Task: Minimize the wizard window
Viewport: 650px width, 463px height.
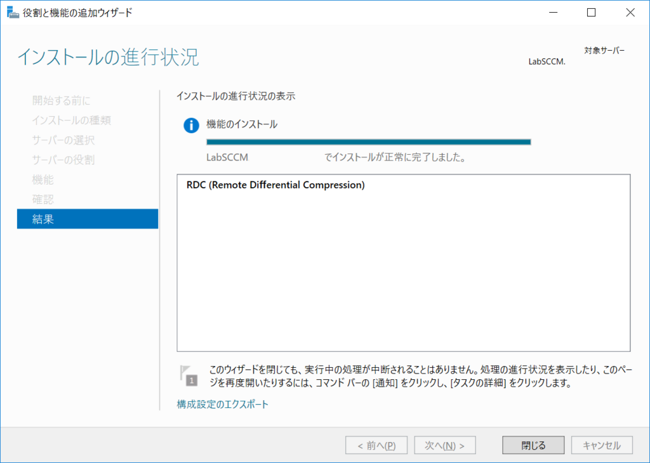Action: click(553, 13)
